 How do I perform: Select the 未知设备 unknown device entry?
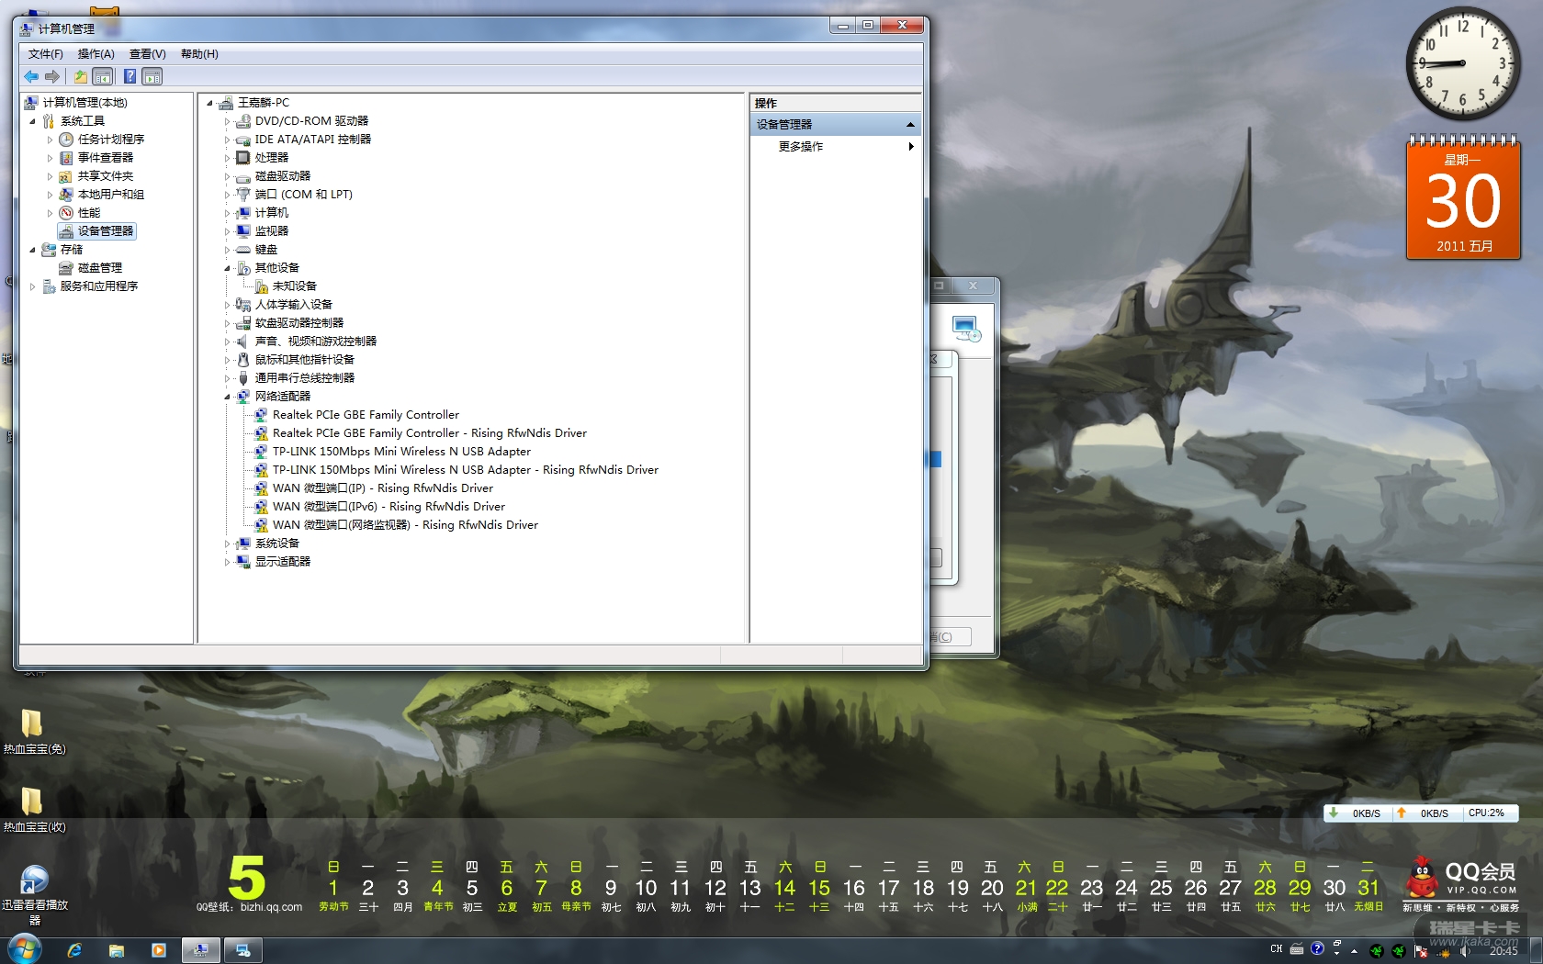[294, 286]
